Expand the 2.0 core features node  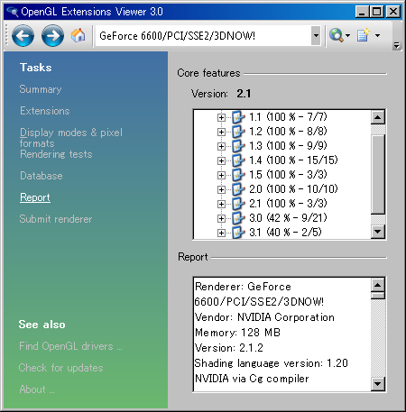221,189
